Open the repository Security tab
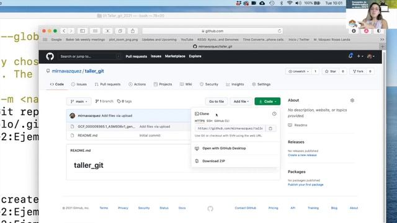Image resolution: width=397 pixels, height=223 pixels. point(209,84)
